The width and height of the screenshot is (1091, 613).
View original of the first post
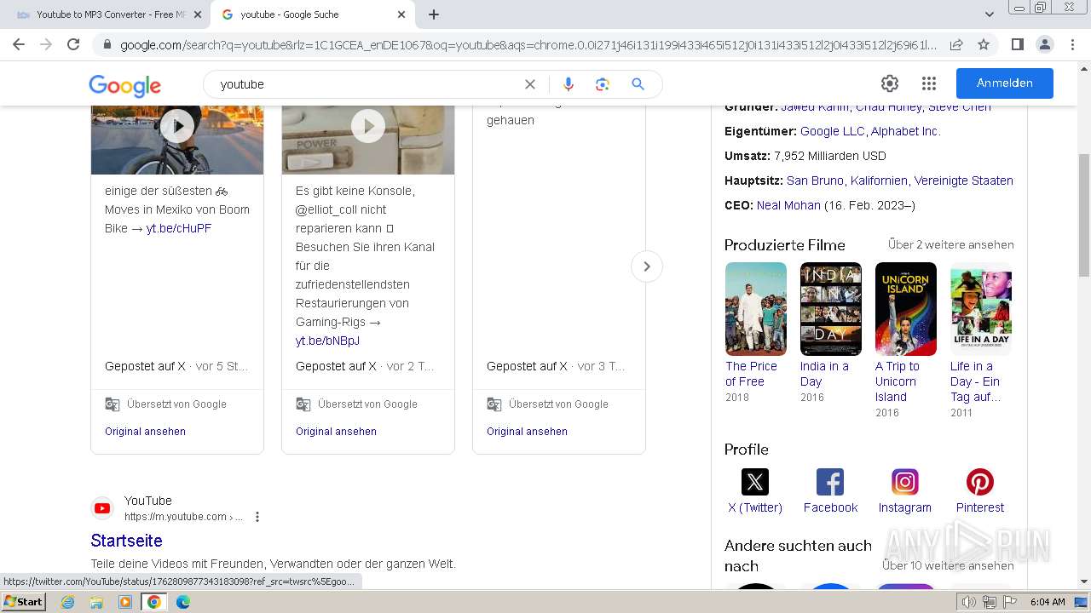(145, 432)
